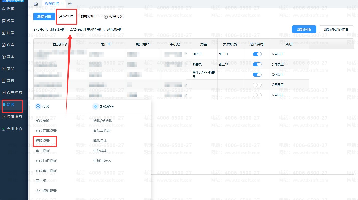Click the 商品 bag icon in sidebar
The height and width of the screenshot is (200, 358).
tap(4, 69)
